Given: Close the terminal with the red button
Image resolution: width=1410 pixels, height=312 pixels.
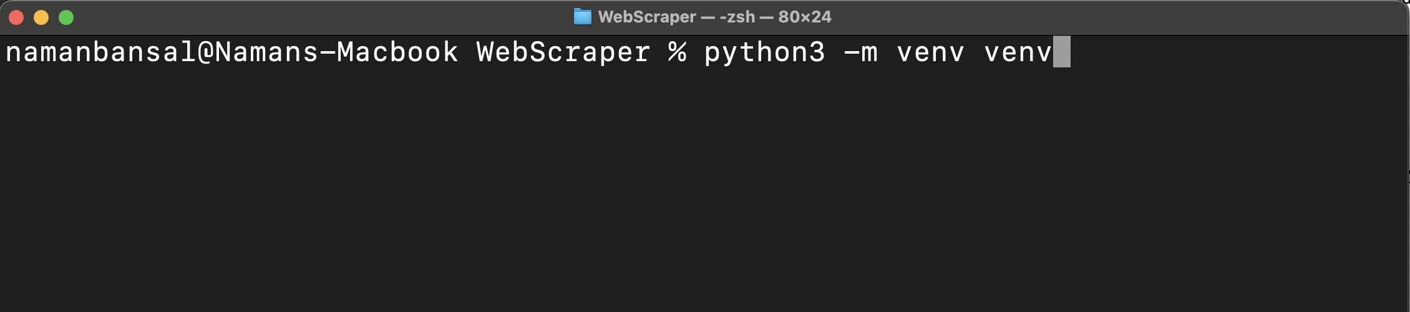Looking at the screenshot, I should click(16, 17).
